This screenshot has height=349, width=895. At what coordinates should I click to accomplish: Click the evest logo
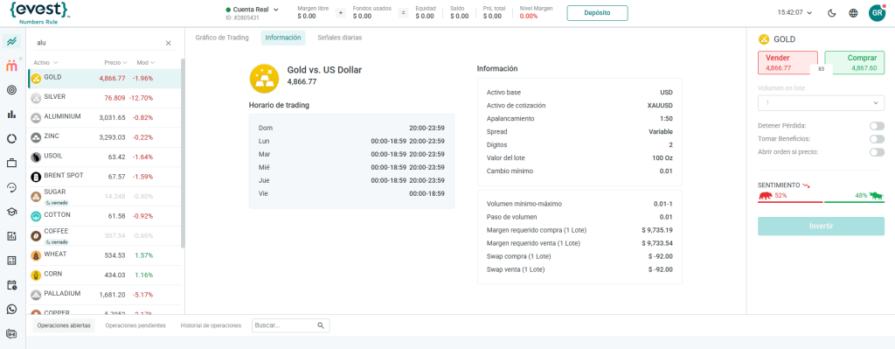point(40,12)
